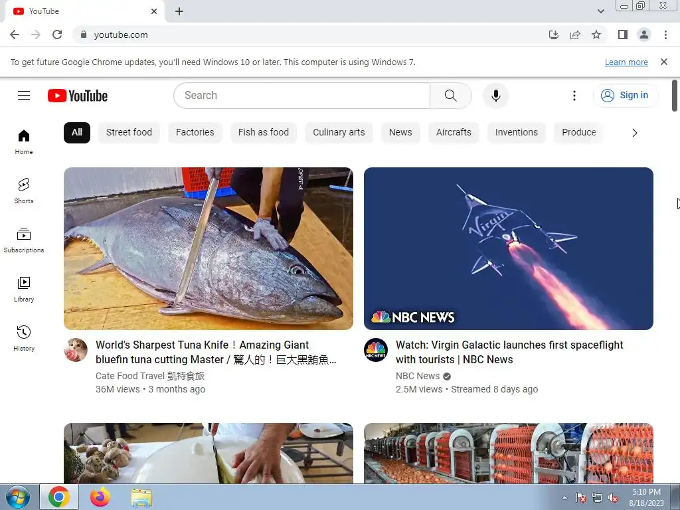Image resolution: width=680 pixels, height=510 pixels.
Task: Open a new browser tab
Action: coord(179,11)
